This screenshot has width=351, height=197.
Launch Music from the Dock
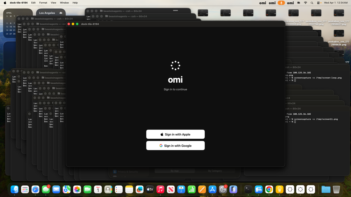click(x=160, y=189)
